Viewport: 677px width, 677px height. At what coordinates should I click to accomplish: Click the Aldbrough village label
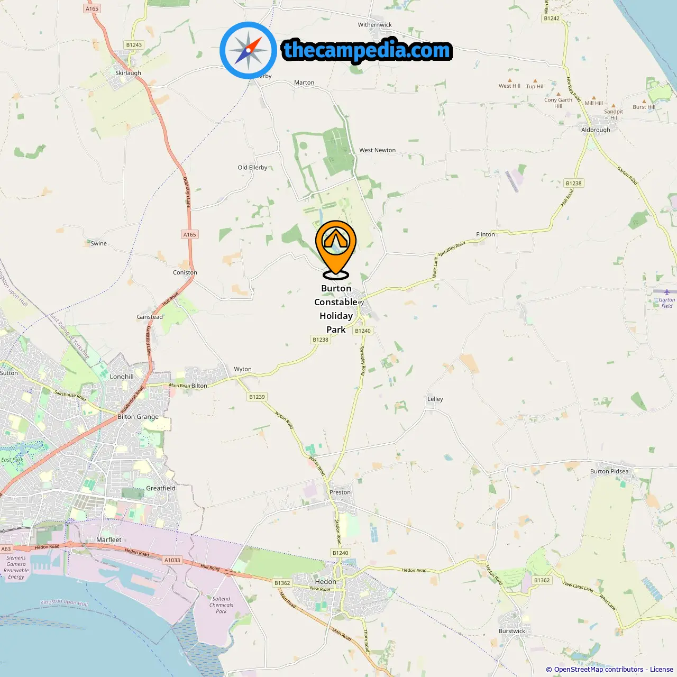point(596,130)
